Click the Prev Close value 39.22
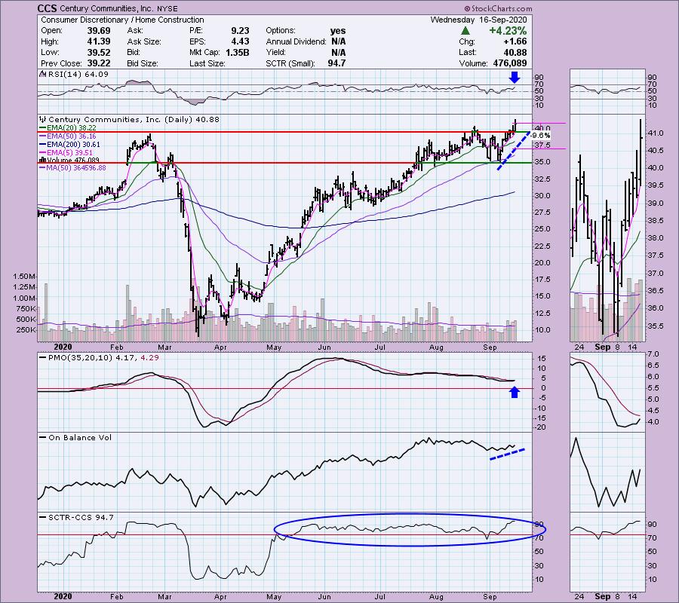This screenshot has height=603, width=679. click(98, 63)
